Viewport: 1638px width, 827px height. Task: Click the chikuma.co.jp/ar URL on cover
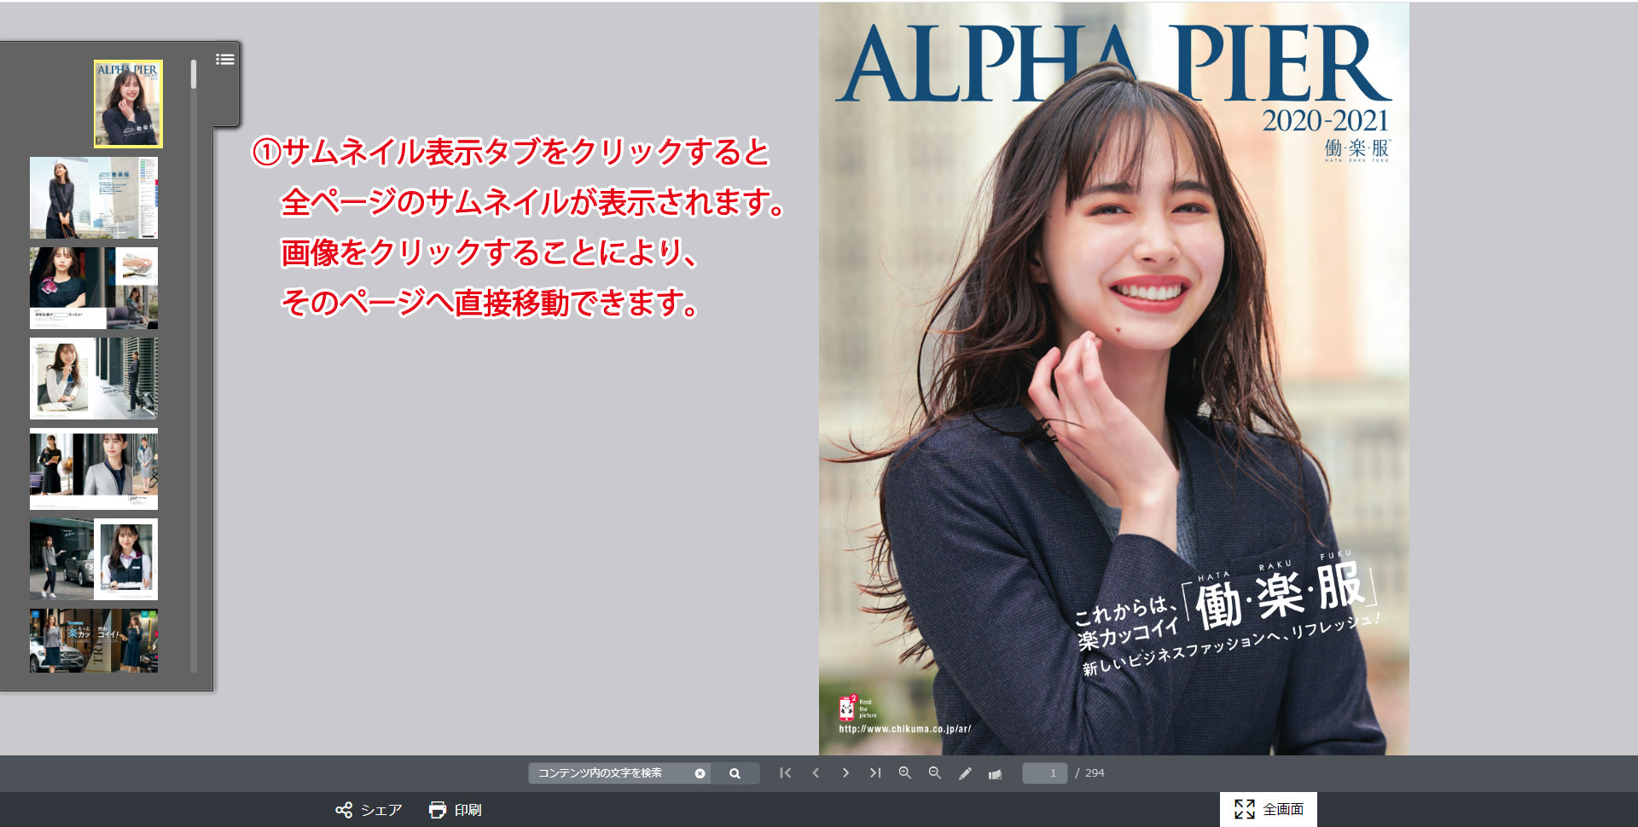(x=905, y=729)
